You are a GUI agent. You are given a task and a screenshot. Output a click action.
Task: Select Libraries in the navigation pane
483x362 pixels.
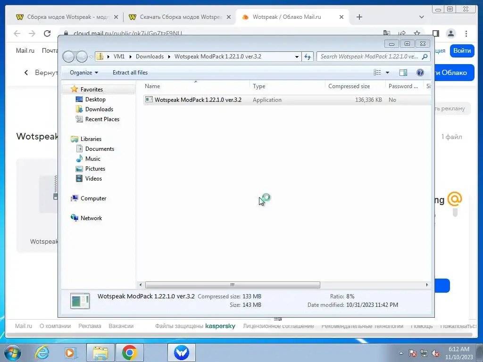click(91, 139)
